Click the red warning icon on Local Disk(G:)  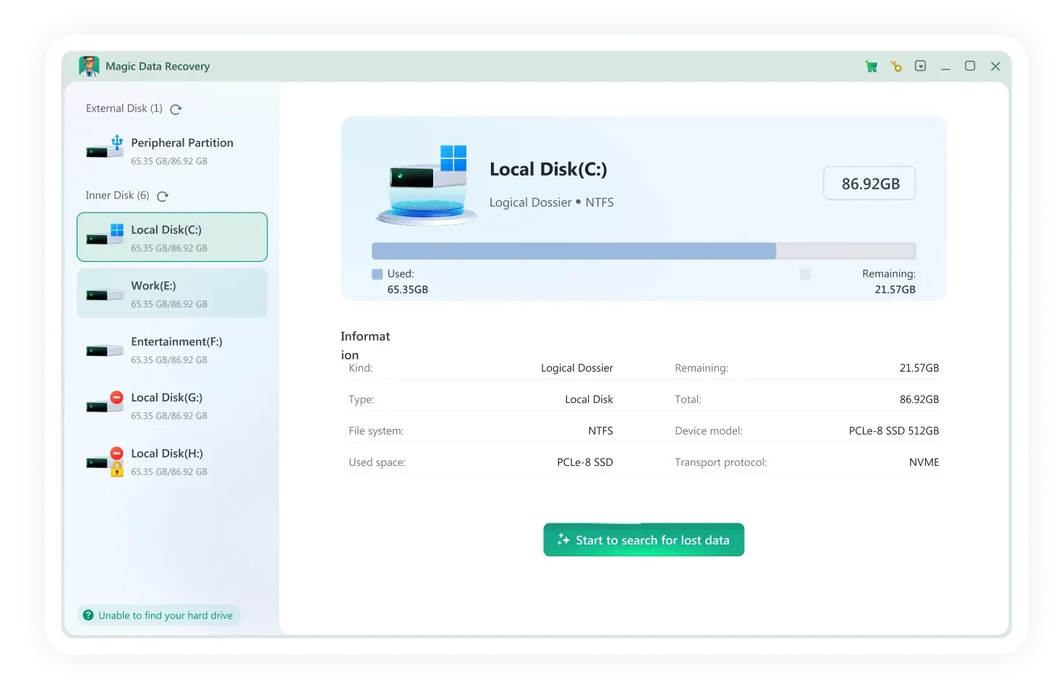[116, 397]
